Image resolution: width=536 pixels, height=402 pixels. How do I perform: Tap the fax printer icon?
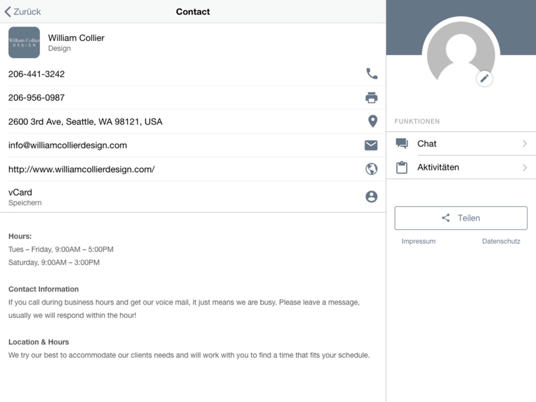(x=371, y=98)
